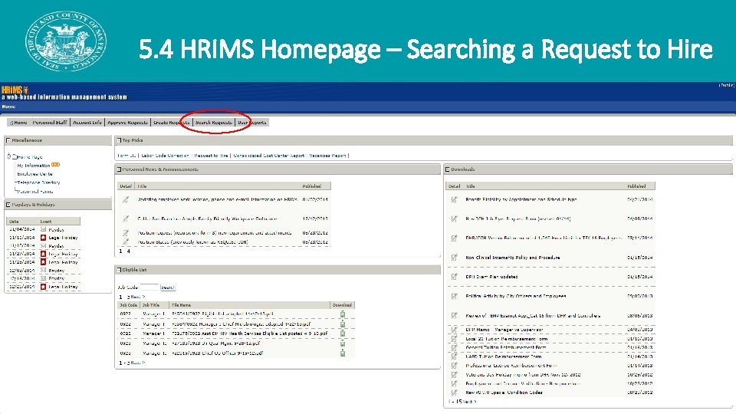This screenshot has height=414, width=736.
Task: Open detail icon for Family Friendly Workplace Ordinance news
Action: coord(126,219)
